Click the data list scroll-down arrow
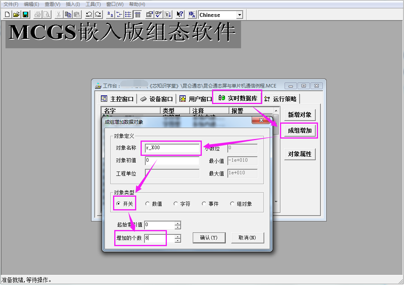The image size is (404, 285). [x=276, y=201]
